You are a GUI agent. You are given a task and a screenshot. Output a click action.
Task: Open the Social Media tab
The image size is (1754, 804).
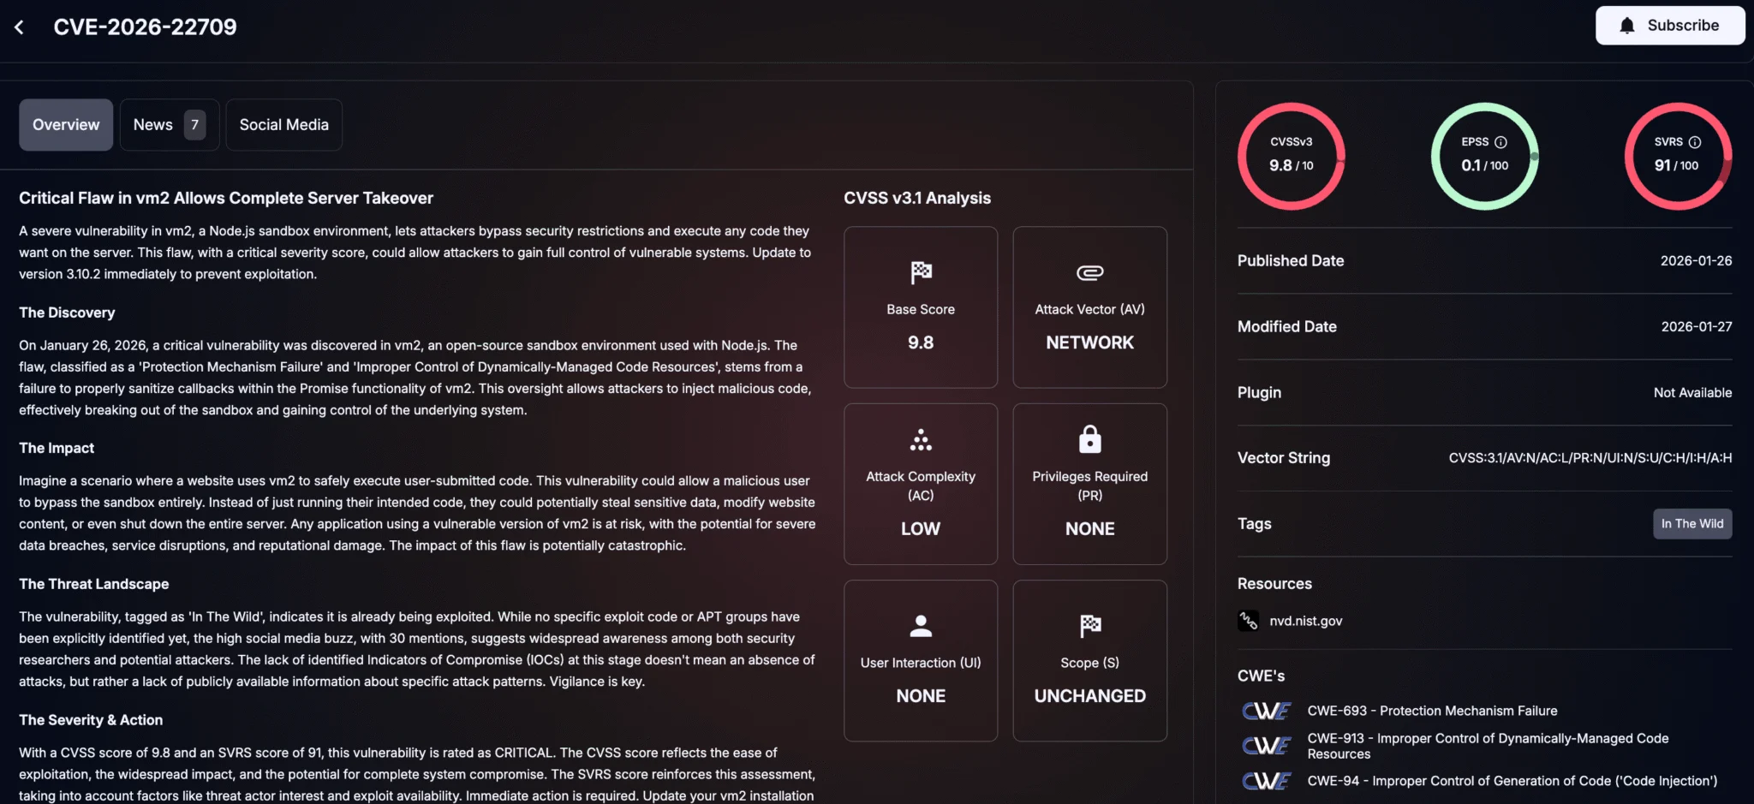(284, 125)
